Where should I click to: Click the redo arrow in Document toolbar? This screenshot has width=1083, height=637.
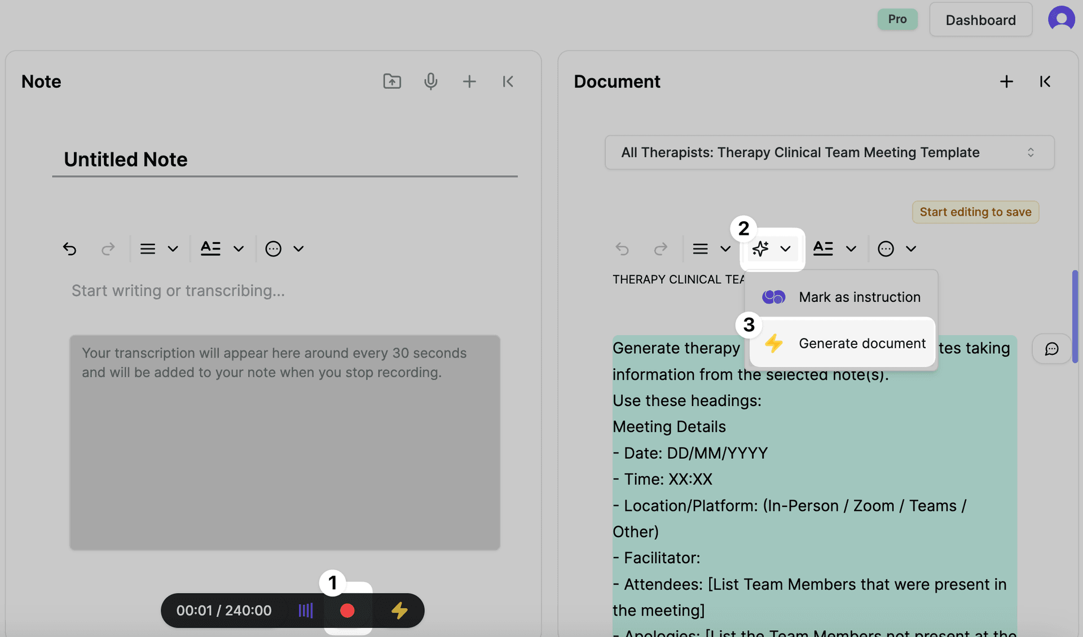click(x=659, y=248)
